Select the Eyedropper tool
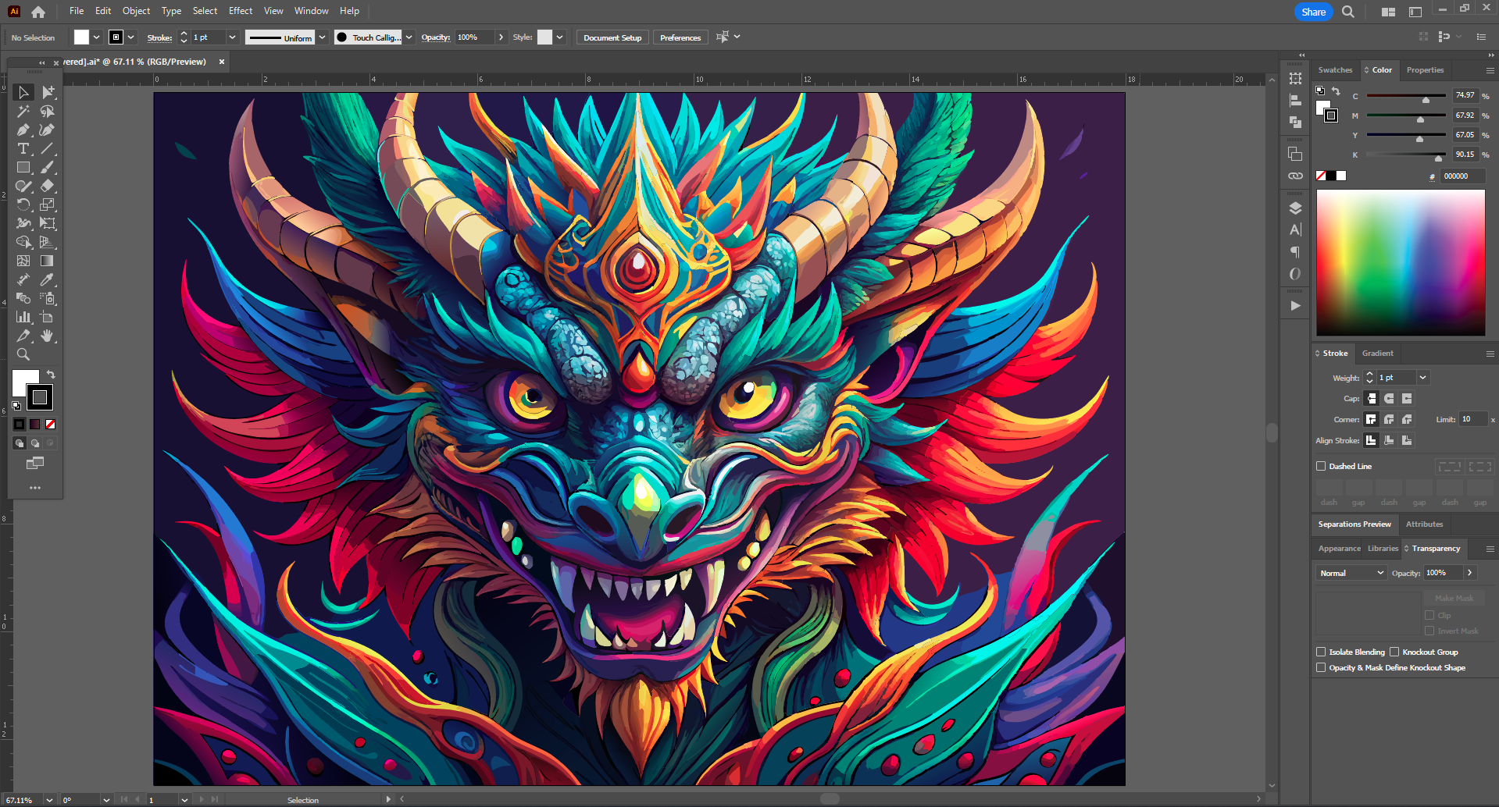Image resolution: width=1499 pixels, height=807 pixels. click(48, 279)
